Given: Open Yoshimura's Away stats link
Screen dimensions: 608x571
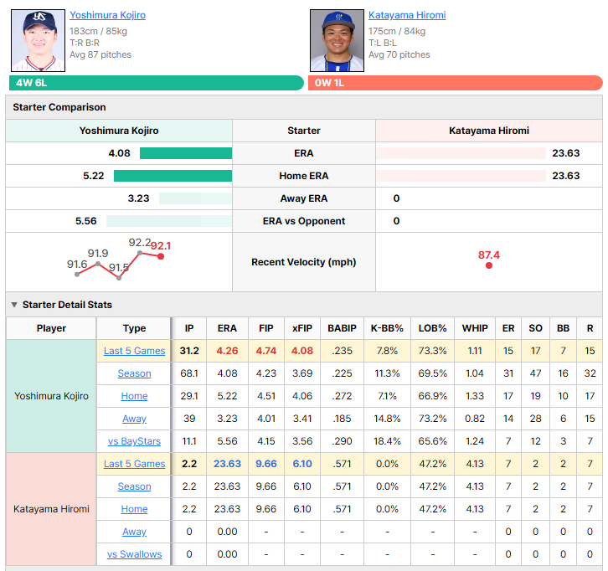Looking at the screenshot, I should 134,419.
